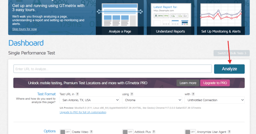Focus the Enter URL to Analyze field
Image resolution: width=256 pixels, height=134 pixels.
[113, 69]
